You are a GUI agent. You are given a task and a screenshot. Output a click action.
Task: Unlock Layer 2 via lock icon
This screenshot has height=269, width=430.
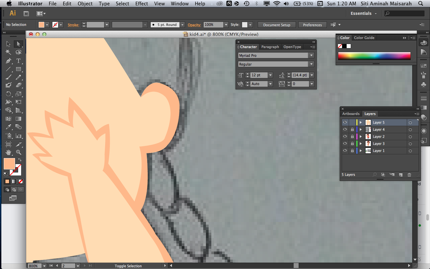point(352,137)
